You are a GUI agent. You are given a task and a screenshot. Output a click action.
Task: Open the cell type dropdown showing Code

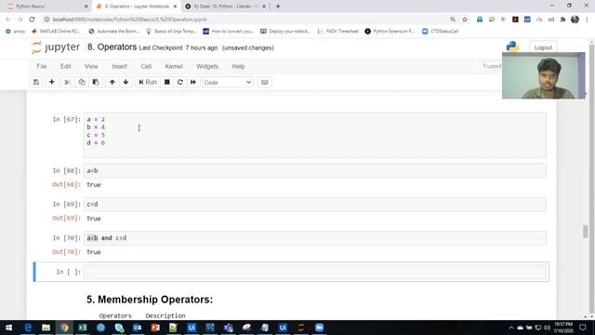click(x=227, y=82)
